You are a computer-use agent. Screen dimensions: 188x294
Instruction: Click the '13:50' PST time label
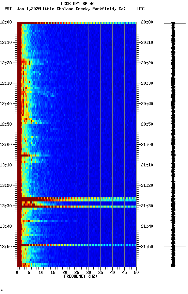coord(6,247)
